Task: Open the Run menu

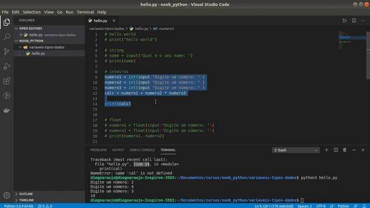Action: pyautogui.click(x=69, y=12)
